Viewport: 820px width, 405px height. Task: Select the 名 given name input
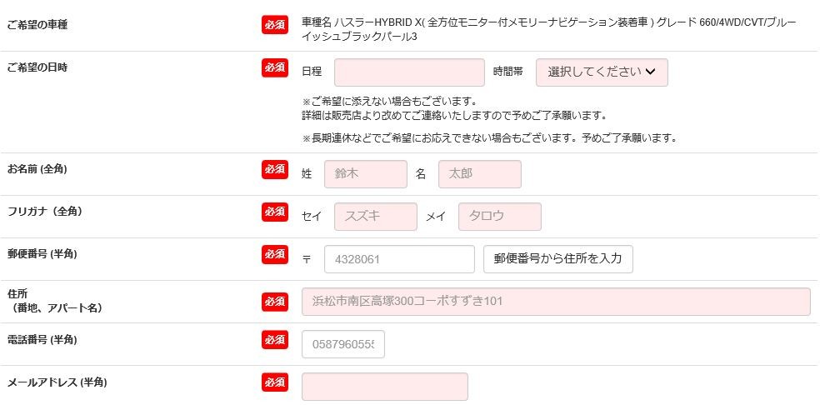(x=479, y=174)
